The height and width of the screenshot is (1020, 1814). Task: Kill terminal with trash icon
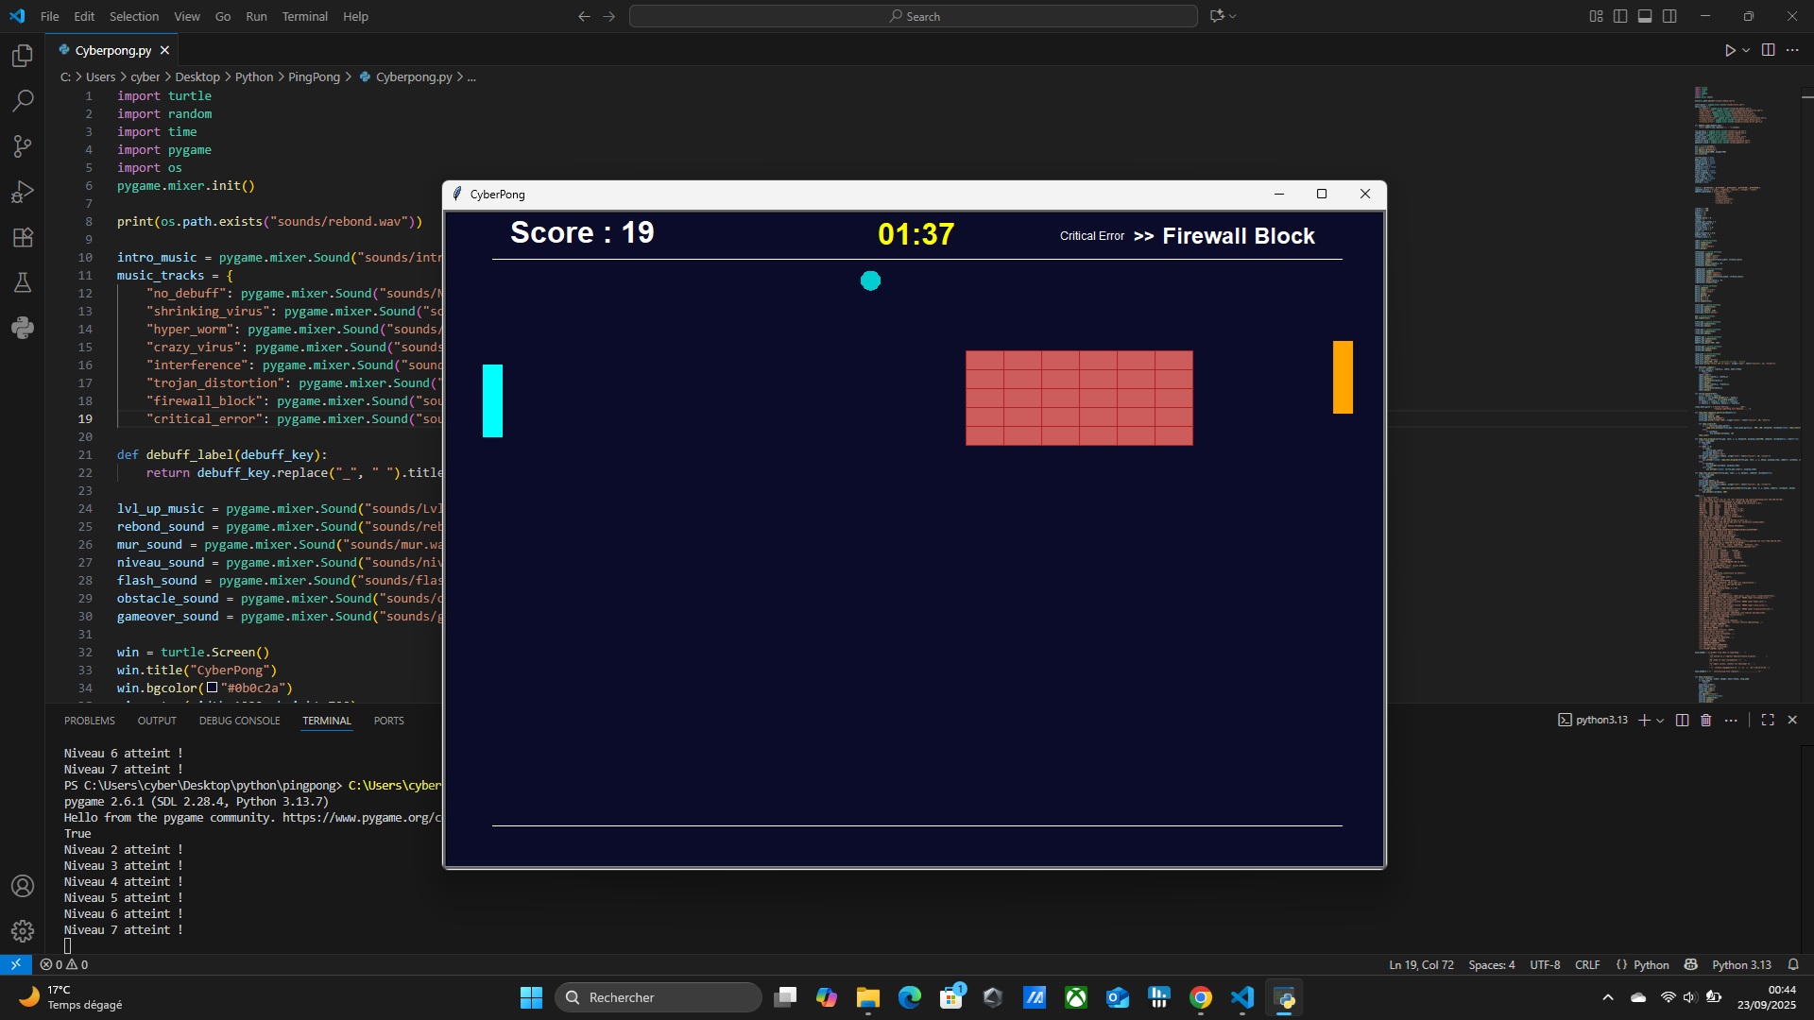[1705, 721]
